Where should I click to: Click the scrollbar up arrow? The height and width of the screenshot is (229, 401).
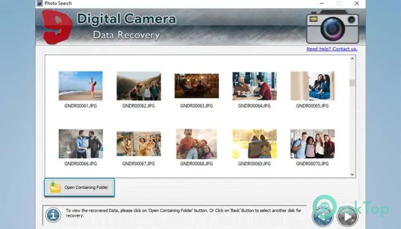tap(352, 58)
